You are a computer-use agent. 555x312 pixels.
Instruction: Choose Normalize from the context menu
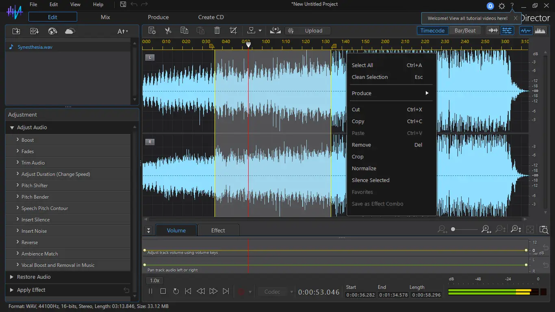pyautogui.click(x=364, y=169)
